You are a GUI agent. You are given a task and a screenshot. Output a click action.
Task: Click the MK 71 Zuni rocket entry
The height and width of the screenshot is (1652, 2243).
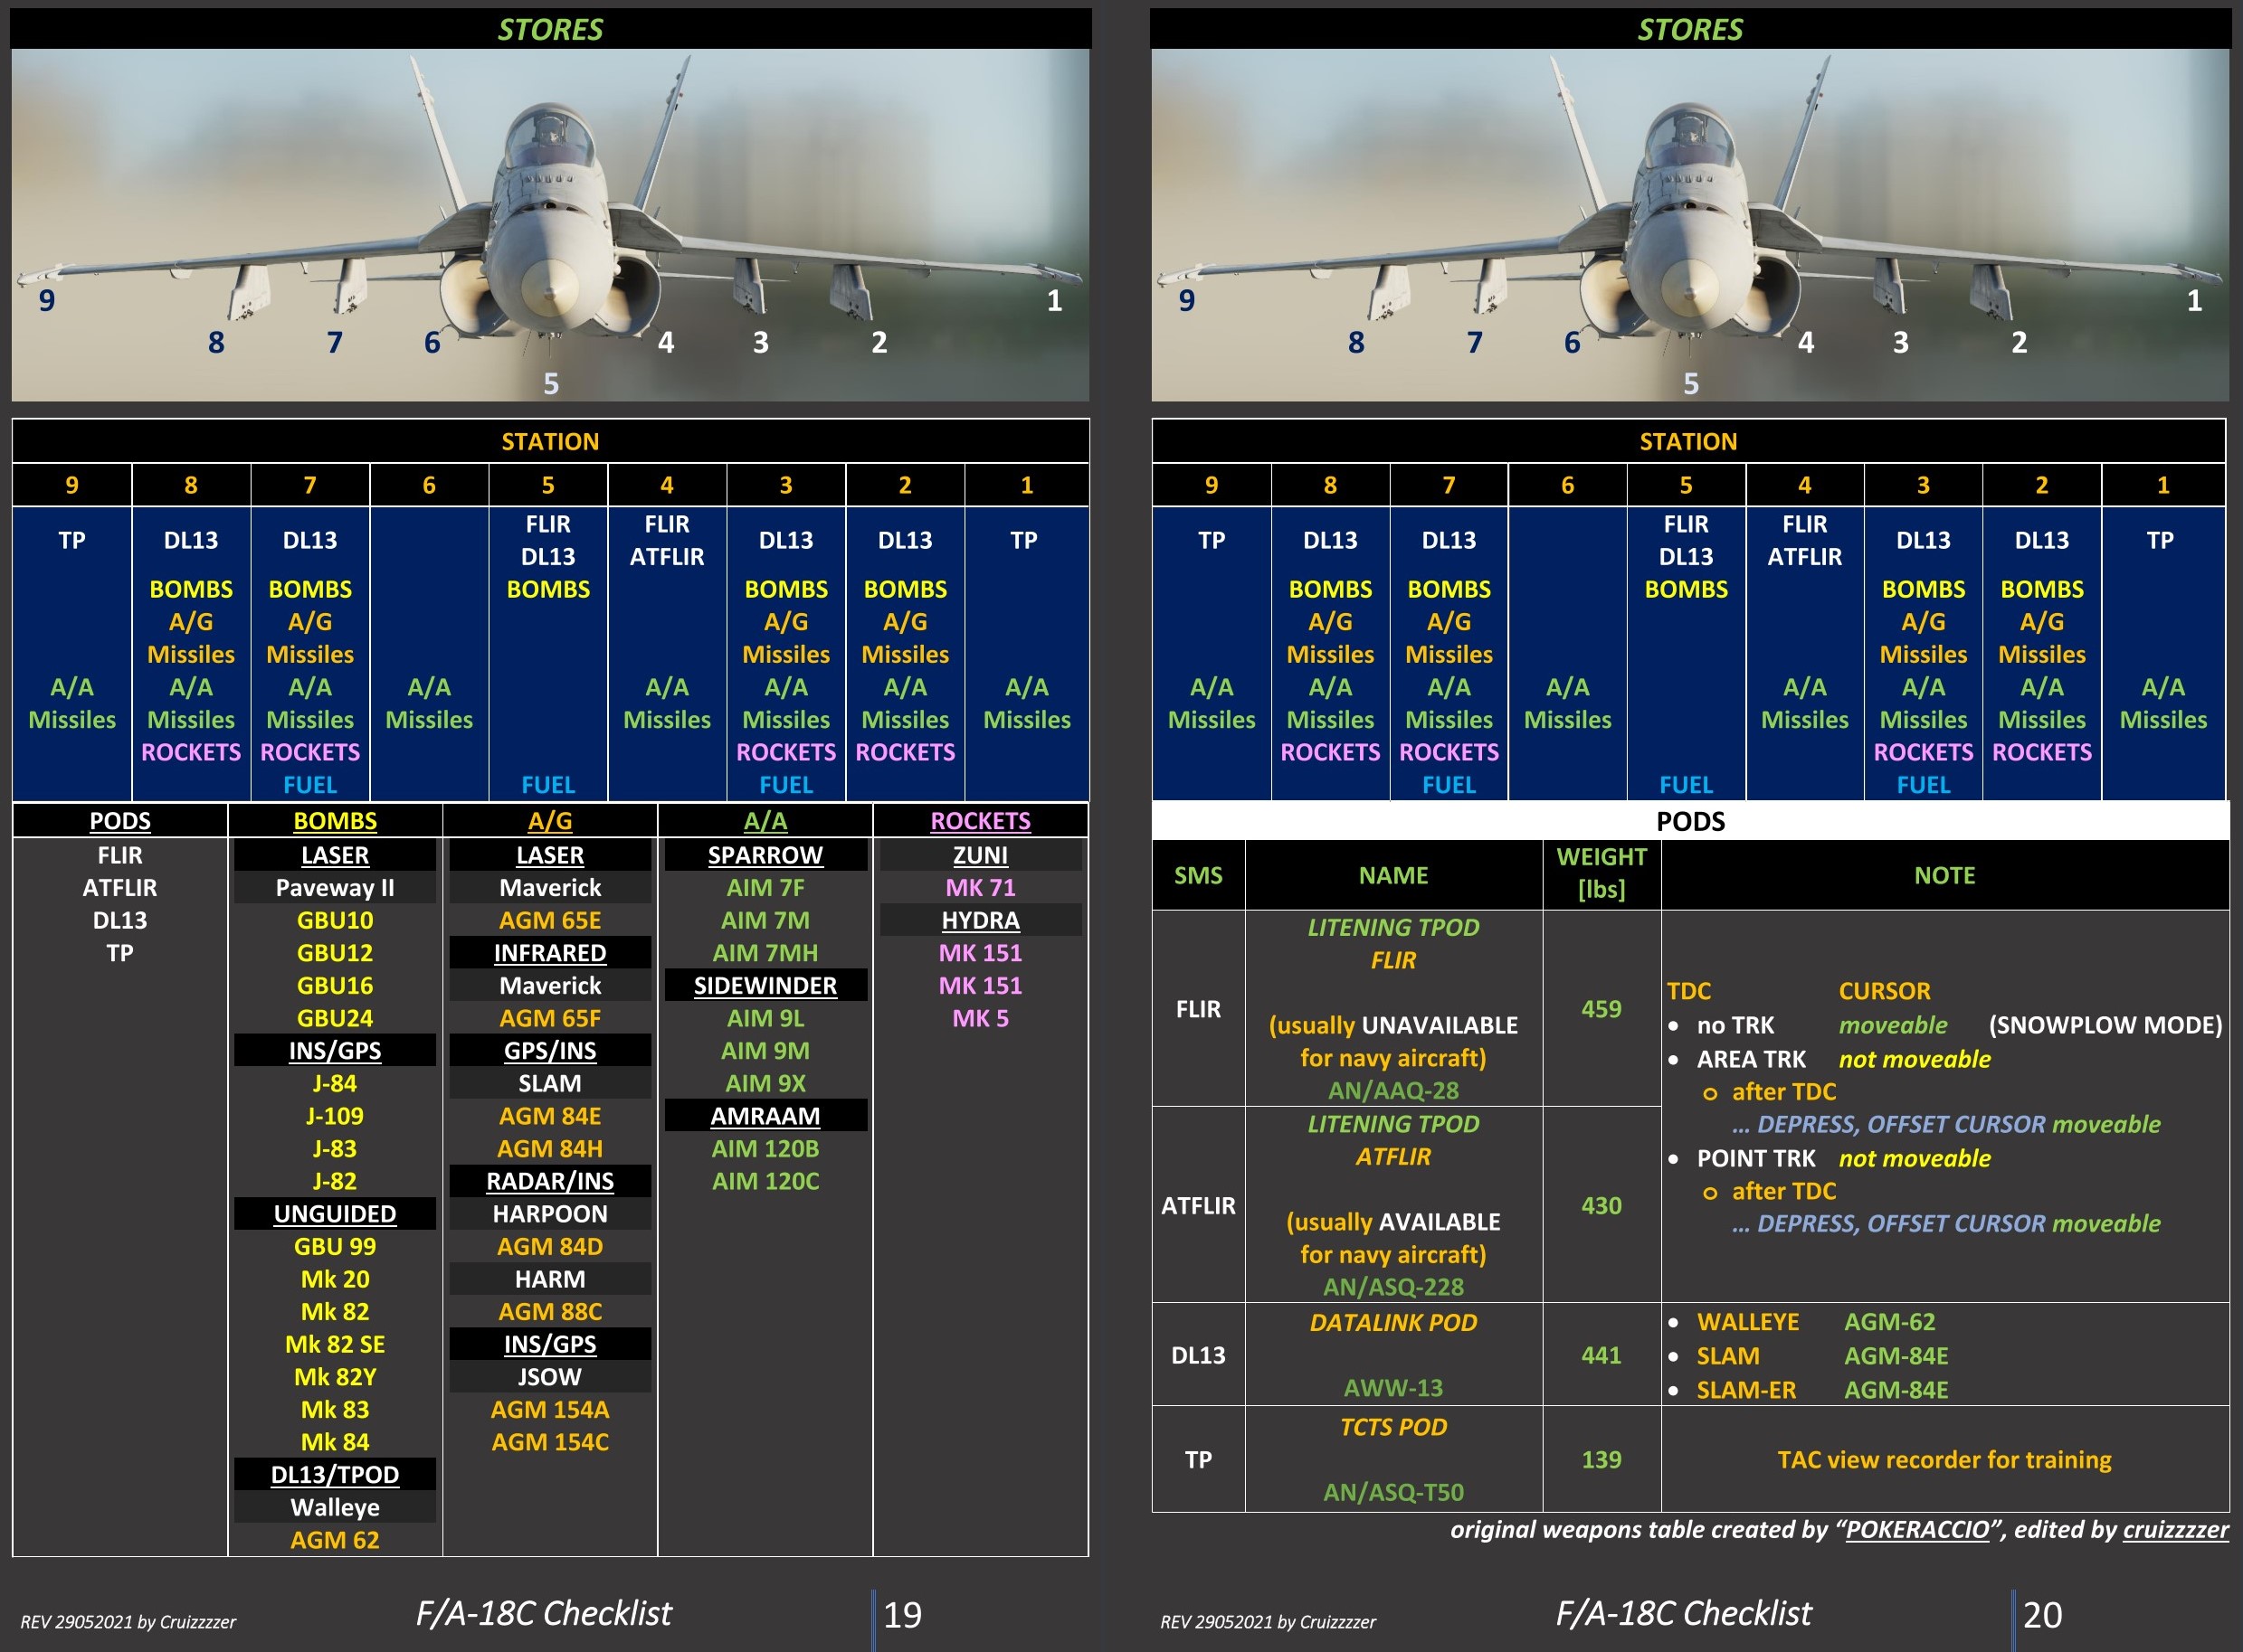(x=979, y=887)
